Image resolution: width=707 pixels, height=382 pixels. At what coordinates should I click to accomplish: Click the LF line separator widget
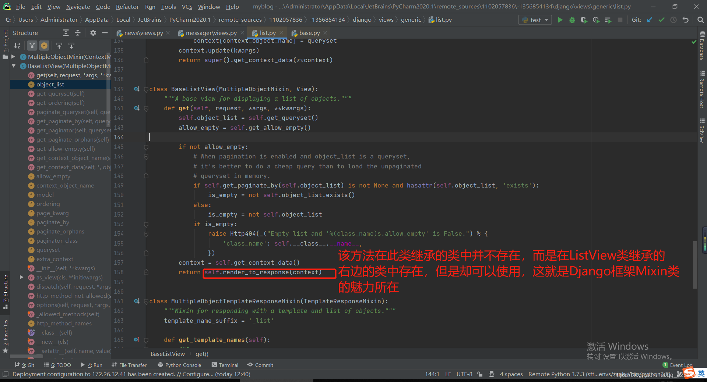coord(448,374)
